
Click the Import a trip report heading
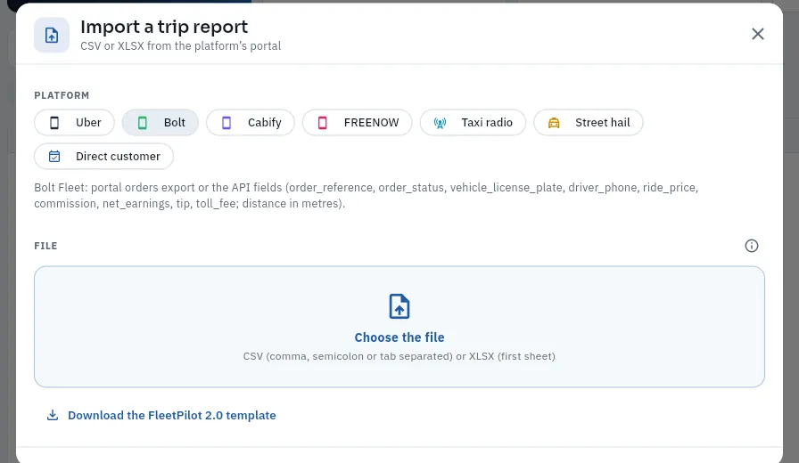(x=164, y=27)
